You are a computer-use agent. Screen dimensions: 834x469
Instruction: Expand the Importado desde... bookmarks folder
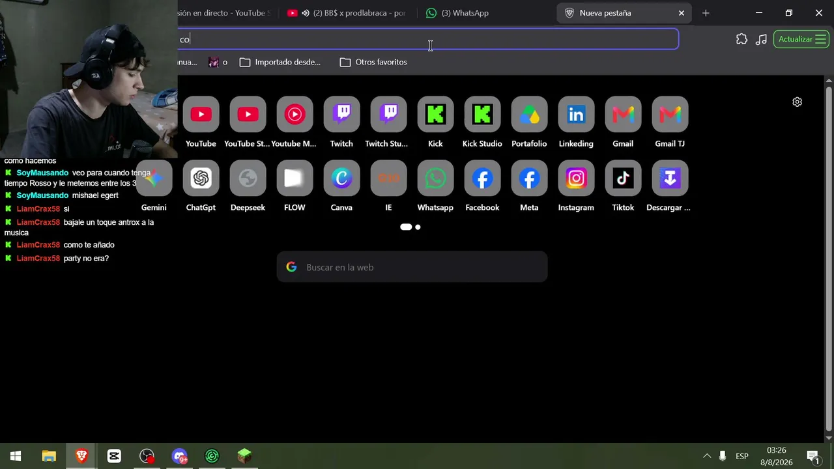point(280,62)
